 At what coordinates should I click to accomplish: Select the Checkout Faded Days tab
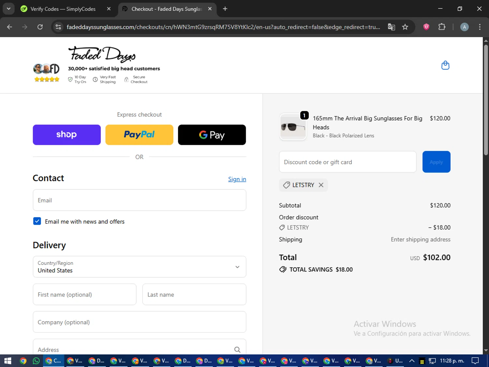click(167, 9)
